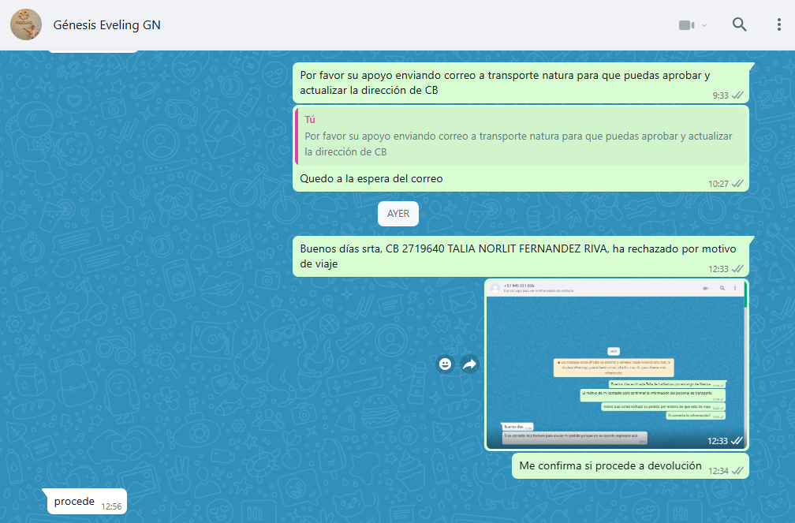795x523 pixels.
Task: Open the three-dot chat menu
Action: pyautogui.click(x=778, y=24)
